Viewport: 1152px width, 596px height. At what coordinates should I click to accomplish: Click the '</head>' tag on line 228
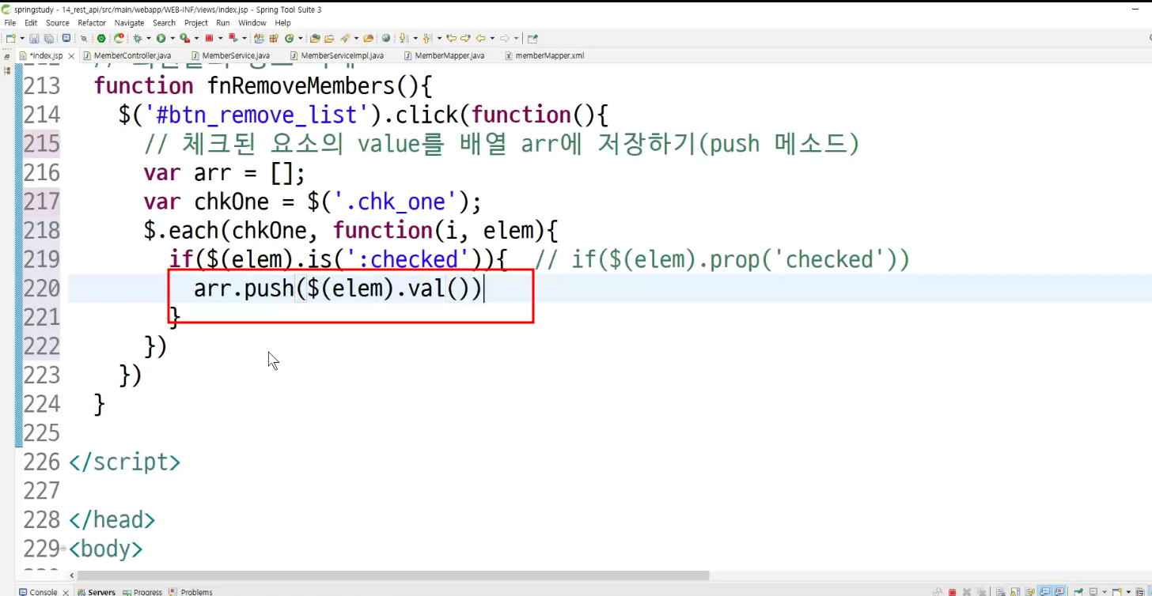point(112,520)
